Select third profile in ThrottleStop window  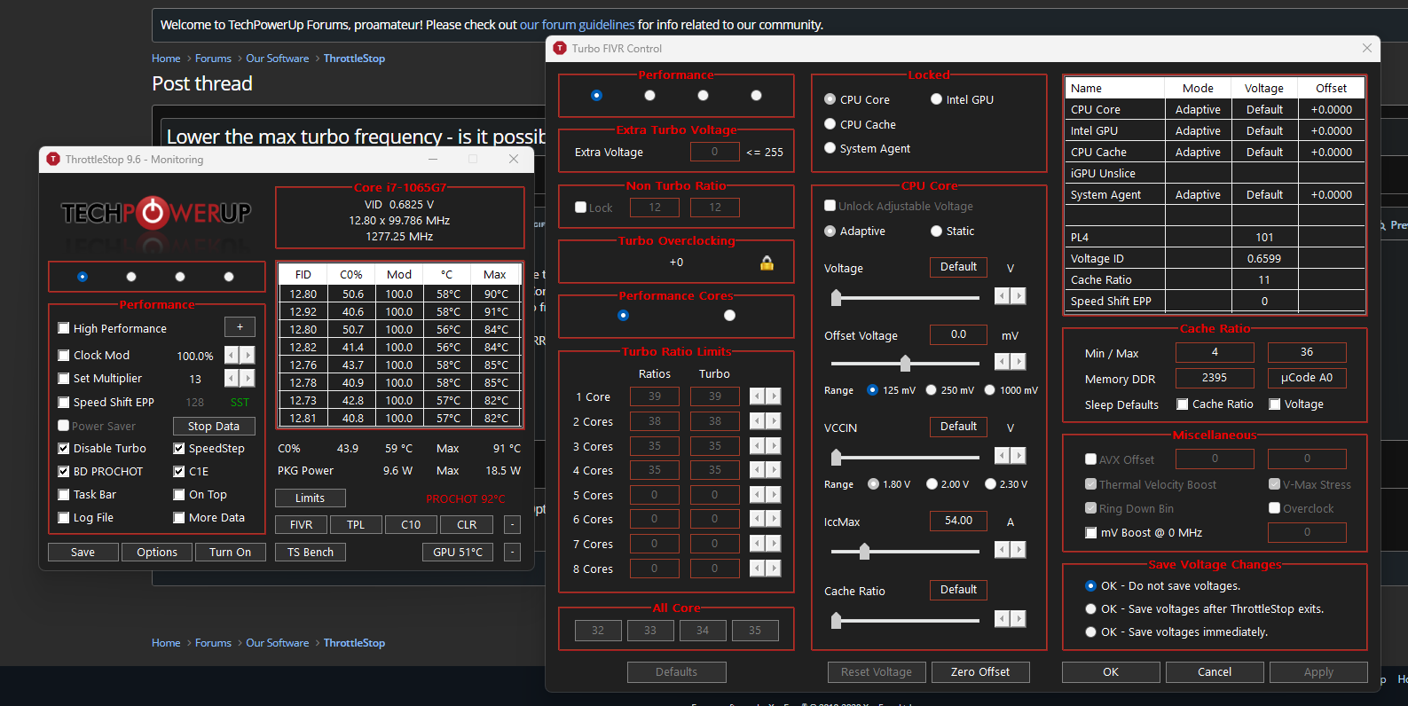pos(180,277)
